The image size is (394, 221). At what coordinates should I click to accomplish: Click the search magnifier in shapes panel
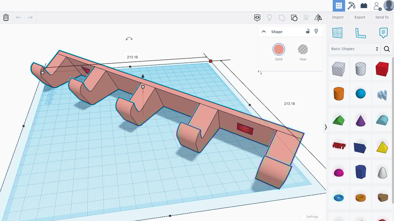[x=387, y=49]
